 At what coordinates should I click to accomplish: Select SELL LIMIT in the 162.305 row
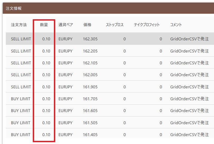[x=21, y=39]
